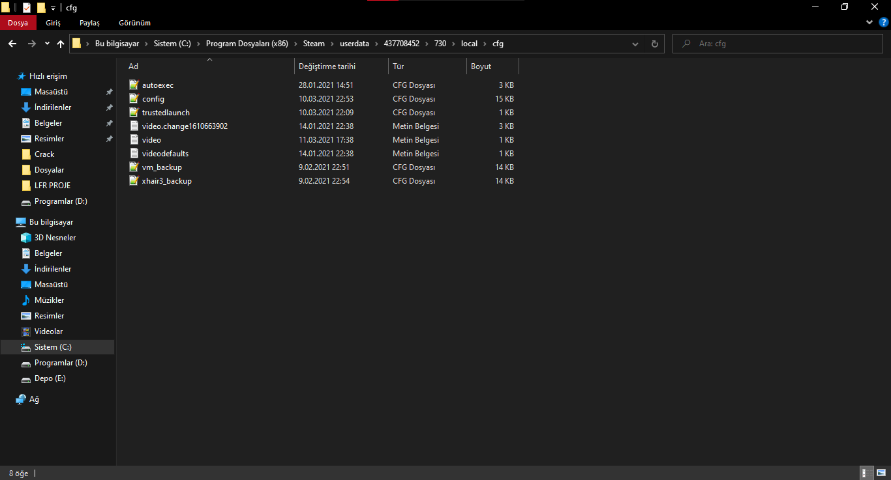The height and width of the screenshot is (480, 891).
Task: Switch to the Paylaş ribbon tab
Action: click(89, 23)
